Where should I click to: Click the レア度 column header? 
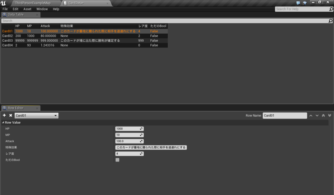tap(143, 26)
